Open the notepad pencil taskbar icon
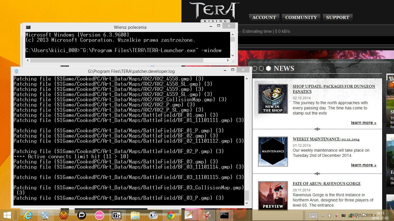 189,215
